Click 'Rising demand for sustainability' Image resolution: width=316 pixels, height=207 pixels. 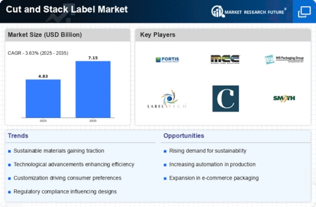pos(208,151)
